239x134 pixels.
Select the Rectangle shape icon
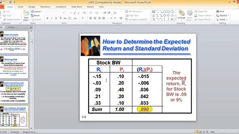pos(165,12)
